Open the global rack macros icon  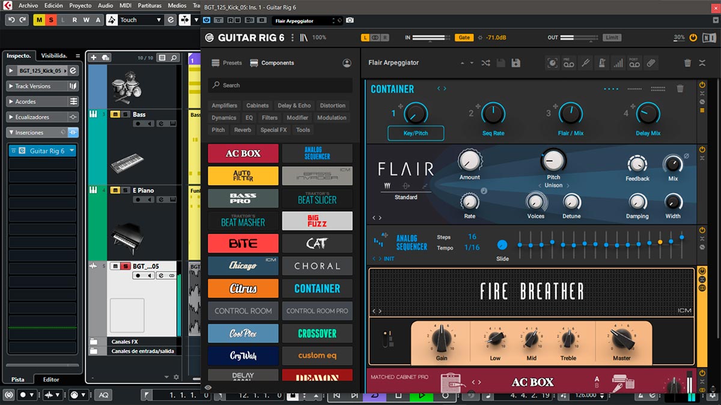click(x=553, y=62)
